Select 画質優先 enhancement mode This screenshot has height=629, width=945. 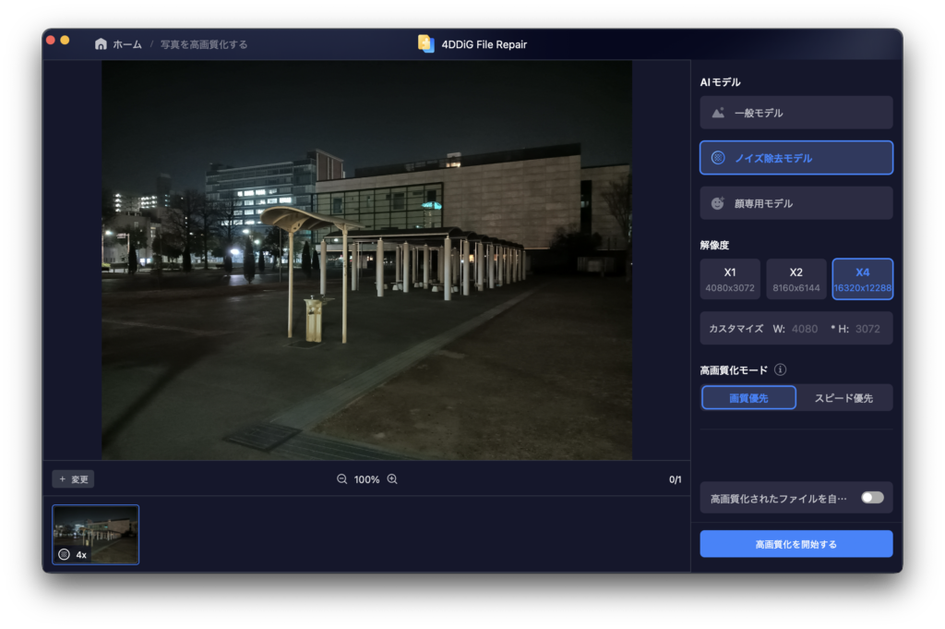click(748, 398)
